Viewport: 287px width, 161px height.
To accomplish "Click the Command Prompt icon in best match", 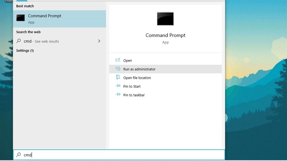I will click(x=20, y=18).
